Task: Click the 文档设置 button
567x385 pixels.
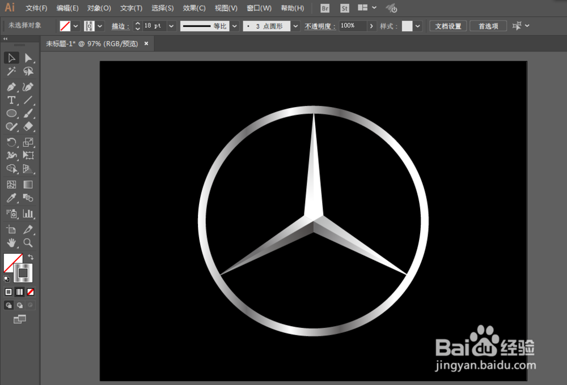Action: click(448, 26)
